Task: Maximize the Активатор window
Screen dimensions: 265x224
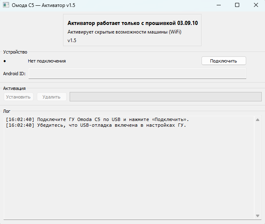Action: 237,5
